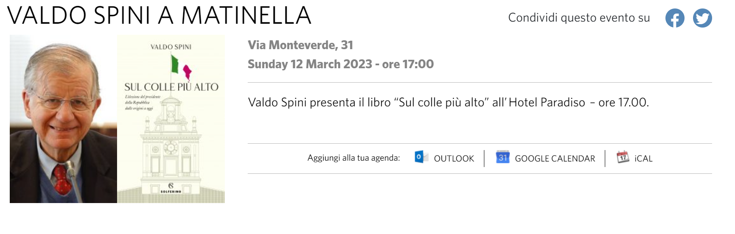The height and width of the screenshot is (234, 735).
Task: Click the date 'Sunday 12 March 2023'
Action: [310, 64]
